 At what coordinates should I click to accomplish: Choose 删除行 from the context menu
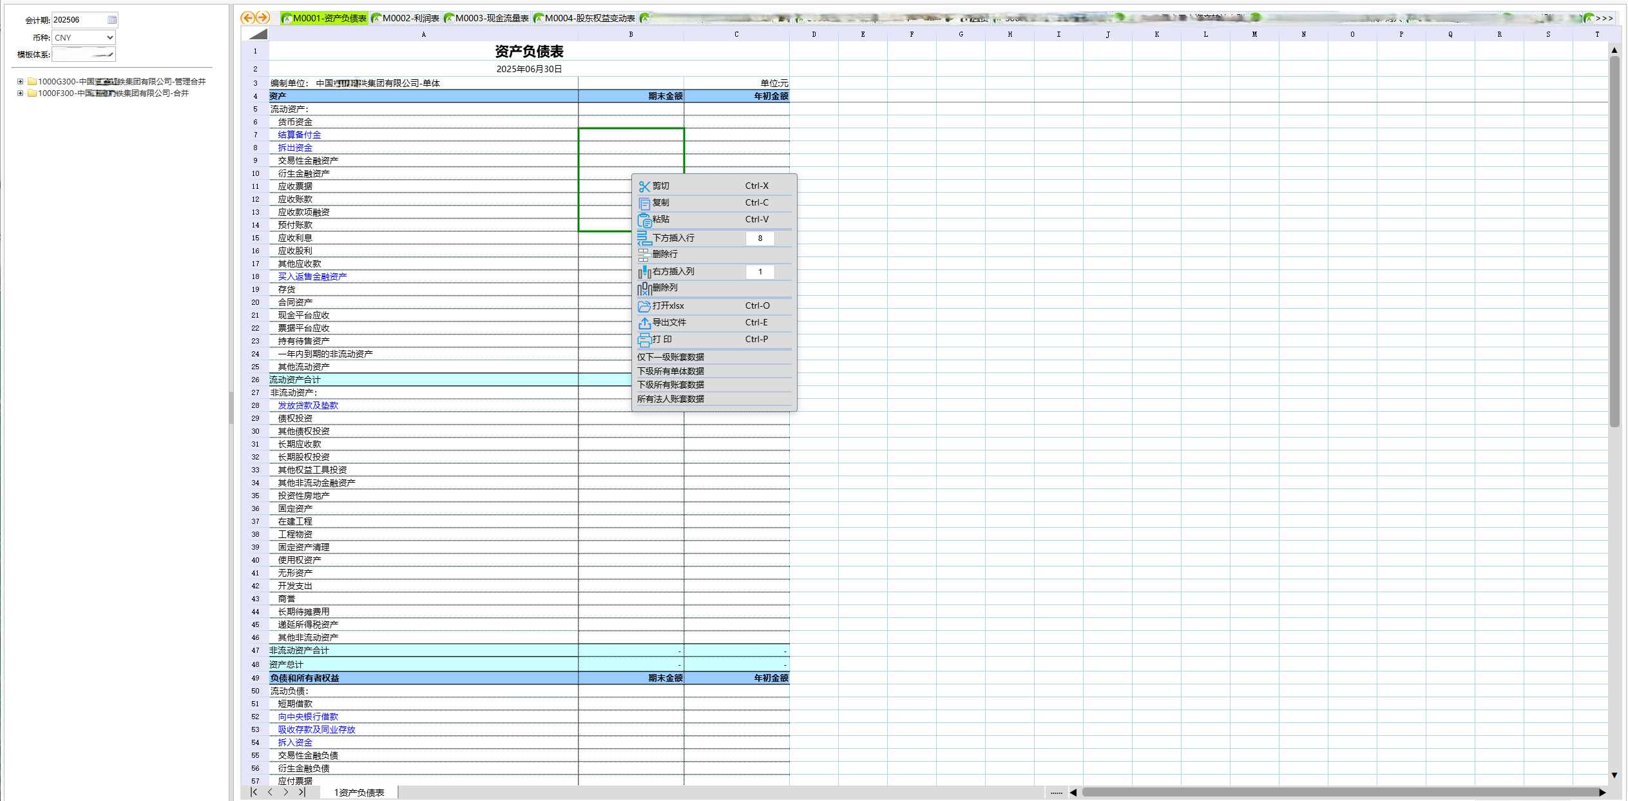(665, 254)
